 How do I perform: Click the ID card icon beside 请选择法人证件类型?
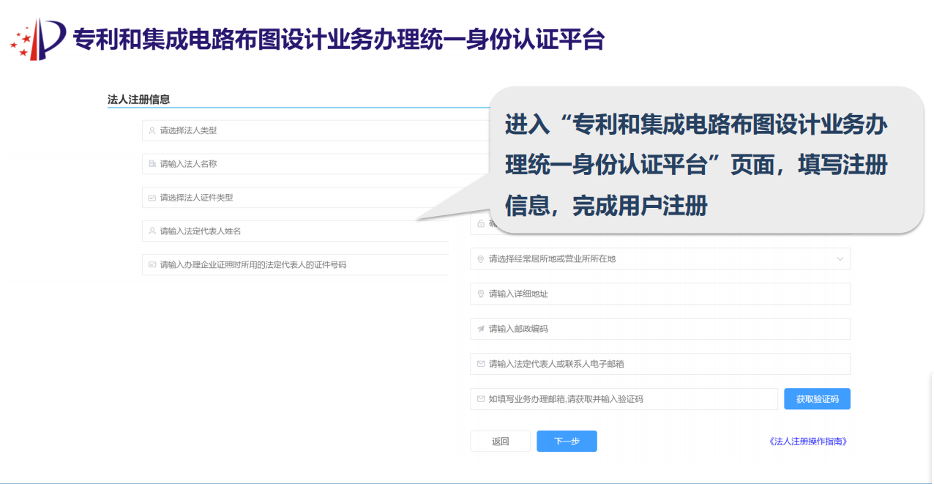(x=152, y=198)
